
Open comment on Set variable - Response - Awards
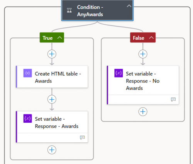click(82, 137)
